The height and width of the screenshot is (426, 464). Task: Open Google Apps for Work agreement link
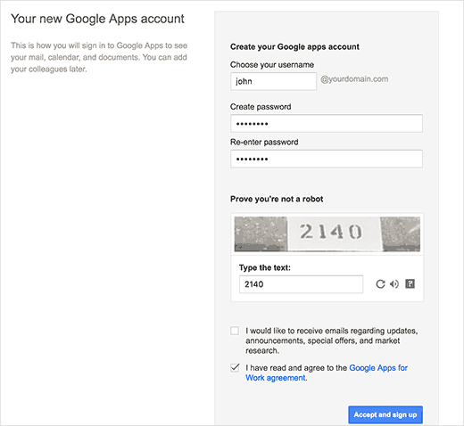click(327, 373)
